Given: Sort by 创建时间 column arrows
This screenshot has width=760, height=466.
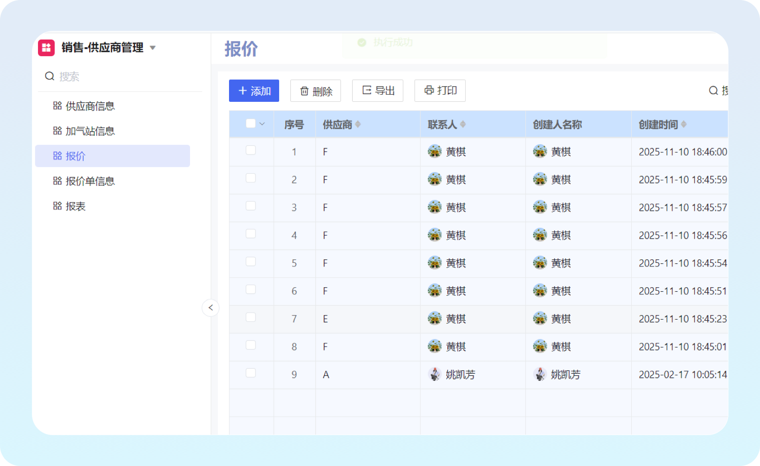Looking at the screenshot, I should tap(683, 125).
